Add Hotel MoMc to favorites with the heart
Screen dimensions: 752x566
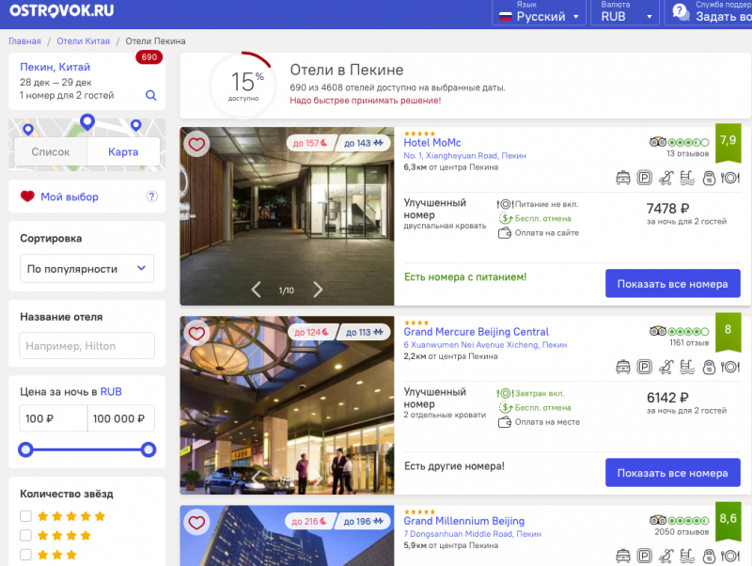[x=196, y=144]
